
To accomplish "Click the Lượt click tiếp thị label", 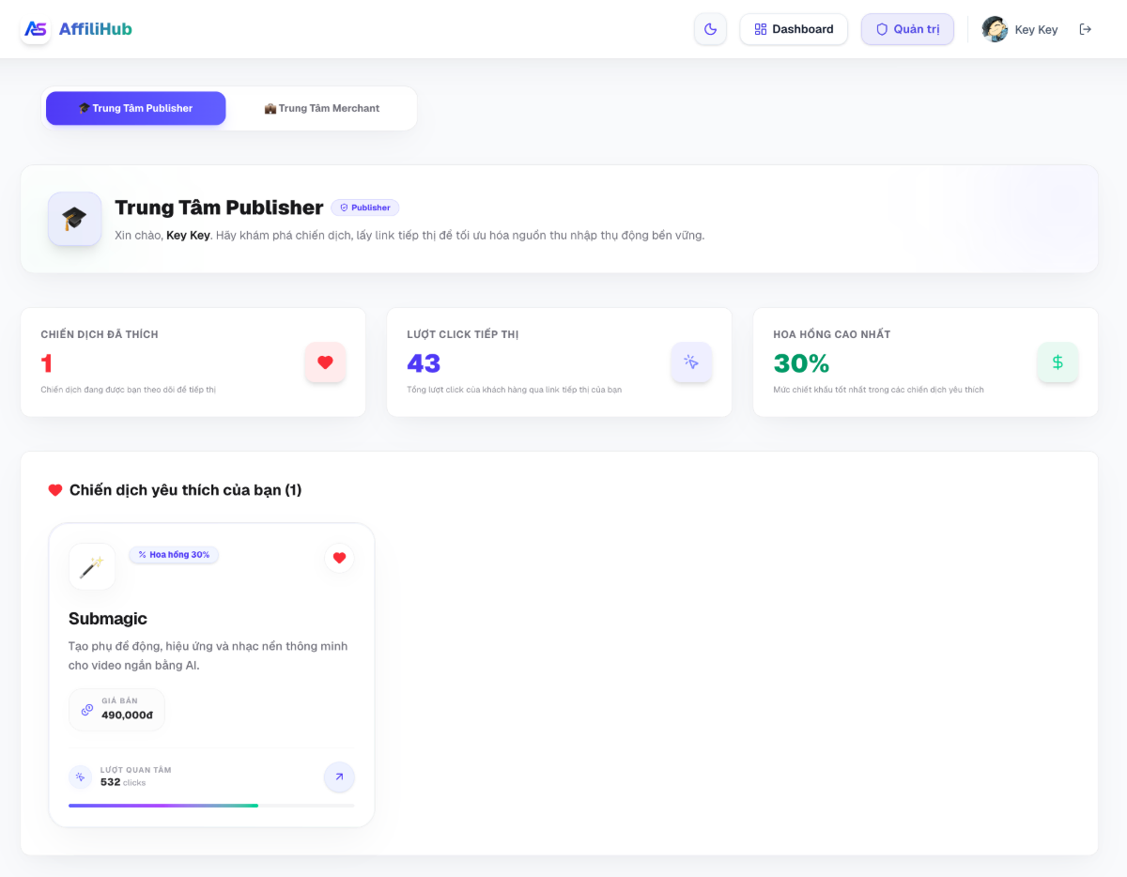I will coord(463,334).
